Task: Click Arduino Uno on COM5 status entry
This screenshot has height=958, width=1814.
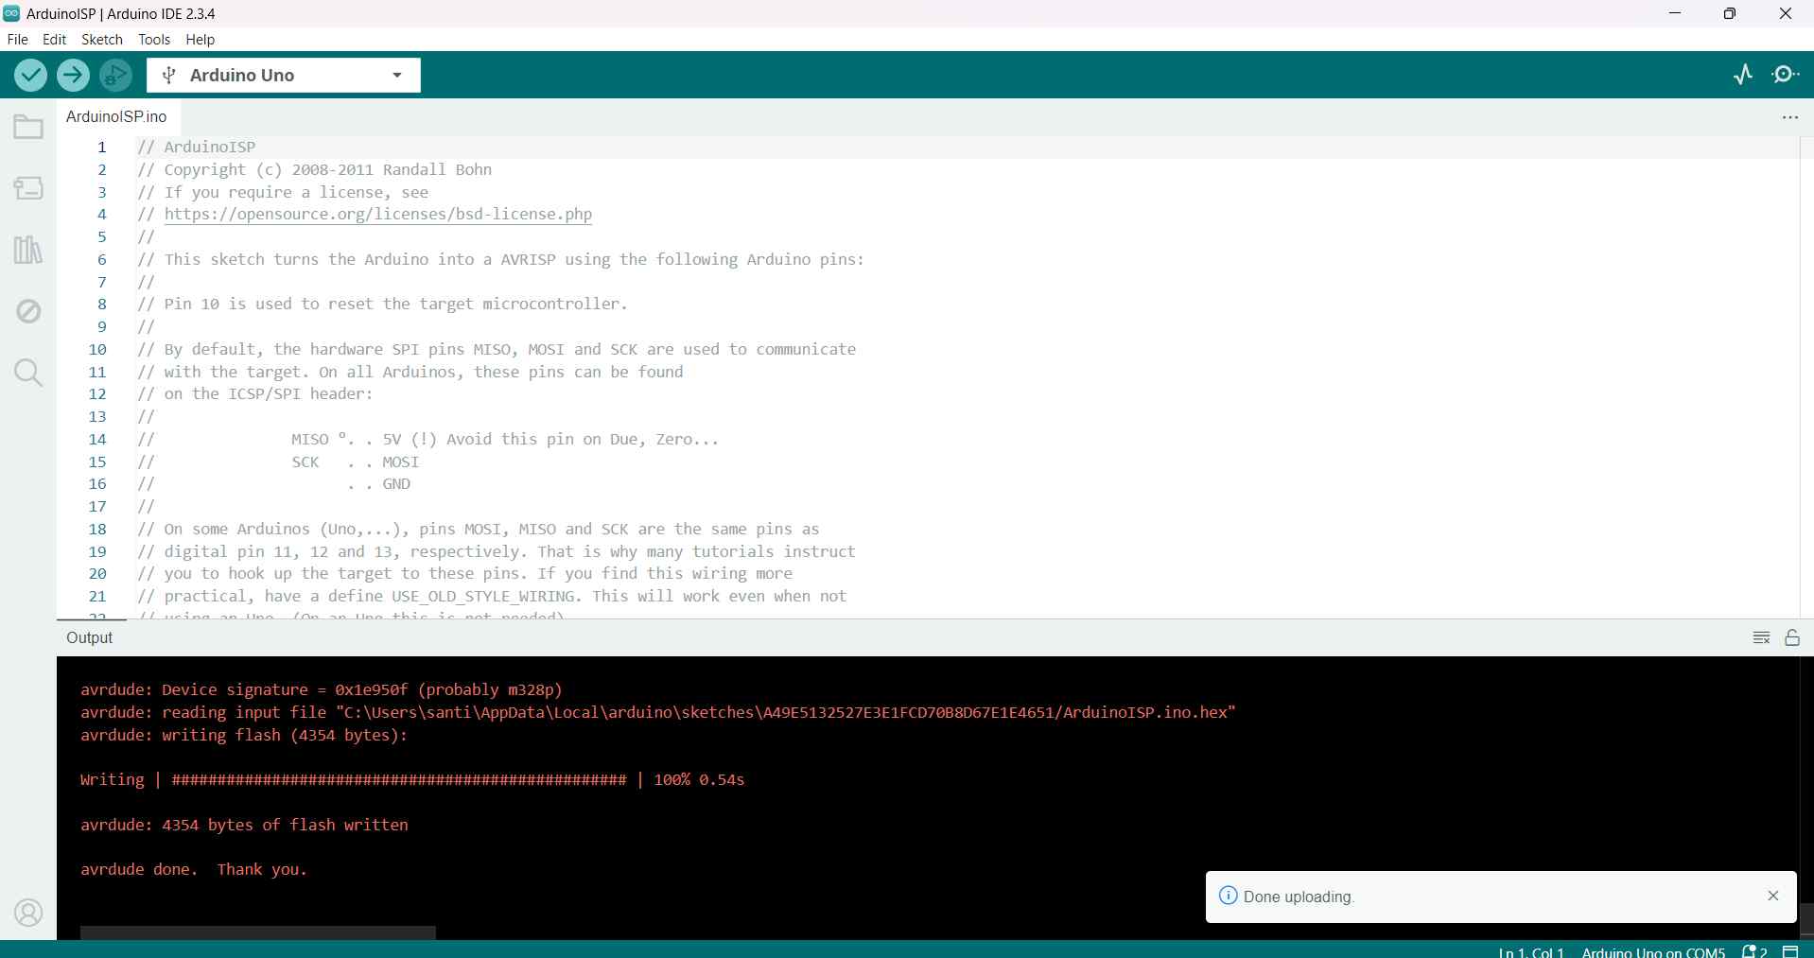Action: click(1653, 951)
